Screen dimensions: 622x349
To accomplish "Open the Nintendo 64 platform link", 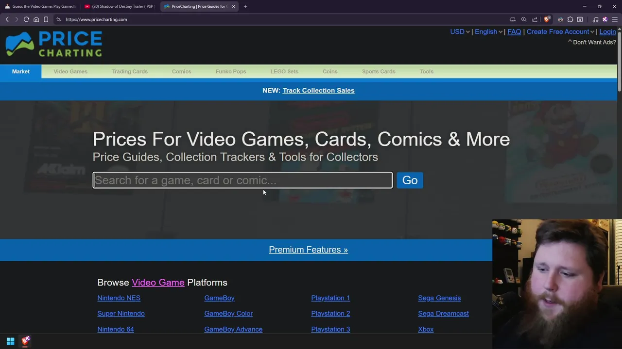I will click(116, 329).
